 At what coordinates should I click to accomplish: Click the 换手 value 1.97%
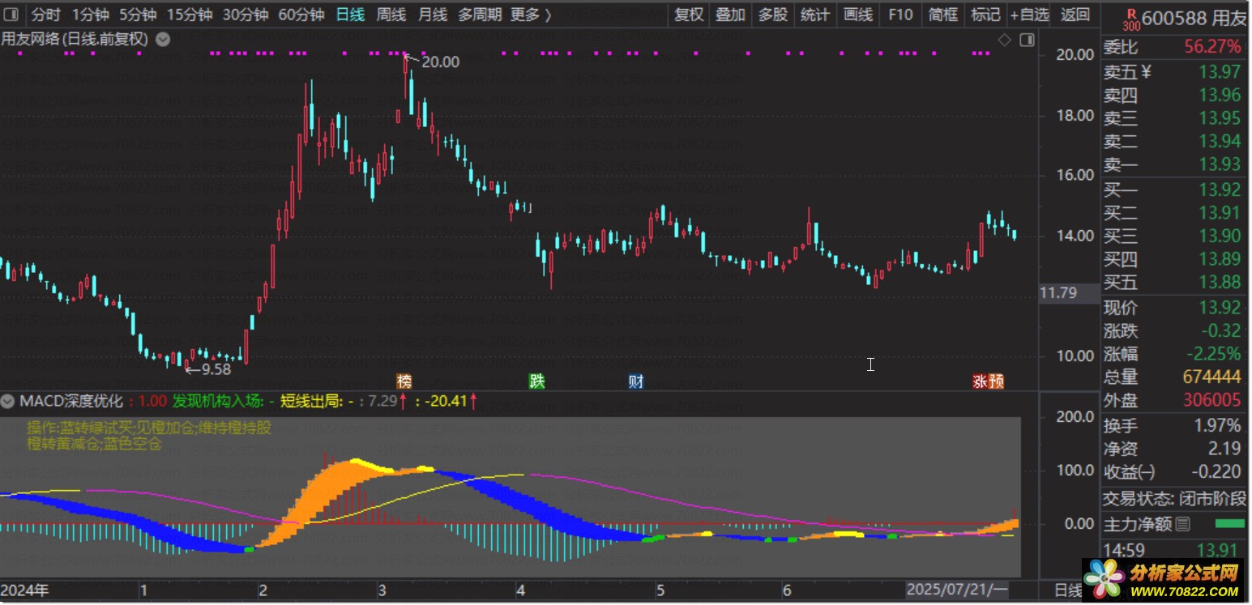click(1217, 425)
